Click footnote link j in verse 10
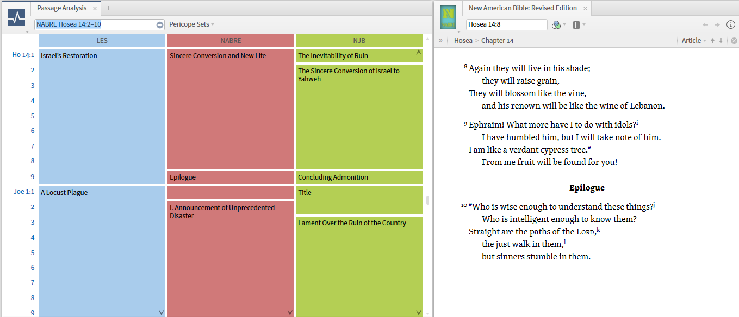 (x=654, y=205)
